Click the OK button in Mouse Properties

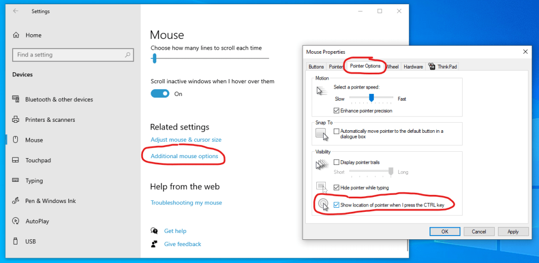click(445, 231)
